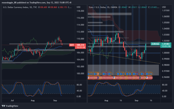Click the 0.98000 price axis label
This screenshot has width=174, height=109.
coord(166,65)
